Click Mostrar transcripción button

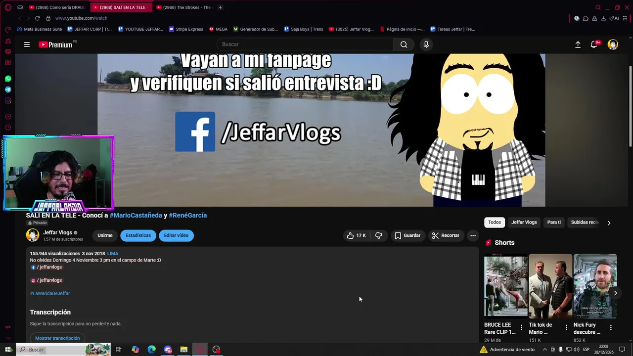[57, 338]
